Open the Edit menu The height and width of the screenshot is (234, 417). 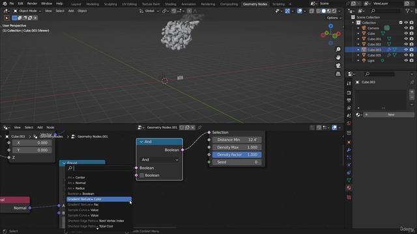pyautogui.click(x=20, y=4)
